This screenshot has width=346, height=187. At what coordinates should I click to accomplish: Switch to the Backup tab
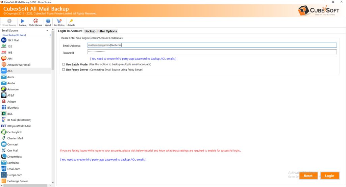[x=90, y=31]
